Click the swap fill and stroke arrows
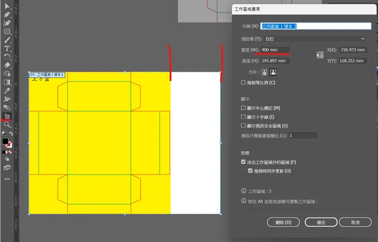Screen dimensions: 378x242 click(x=11, y=134)
